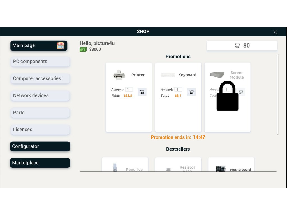287x215 pixels.
Task: Click the 'Promotion ends in: 14:47' text
Action: pos(178,137)
